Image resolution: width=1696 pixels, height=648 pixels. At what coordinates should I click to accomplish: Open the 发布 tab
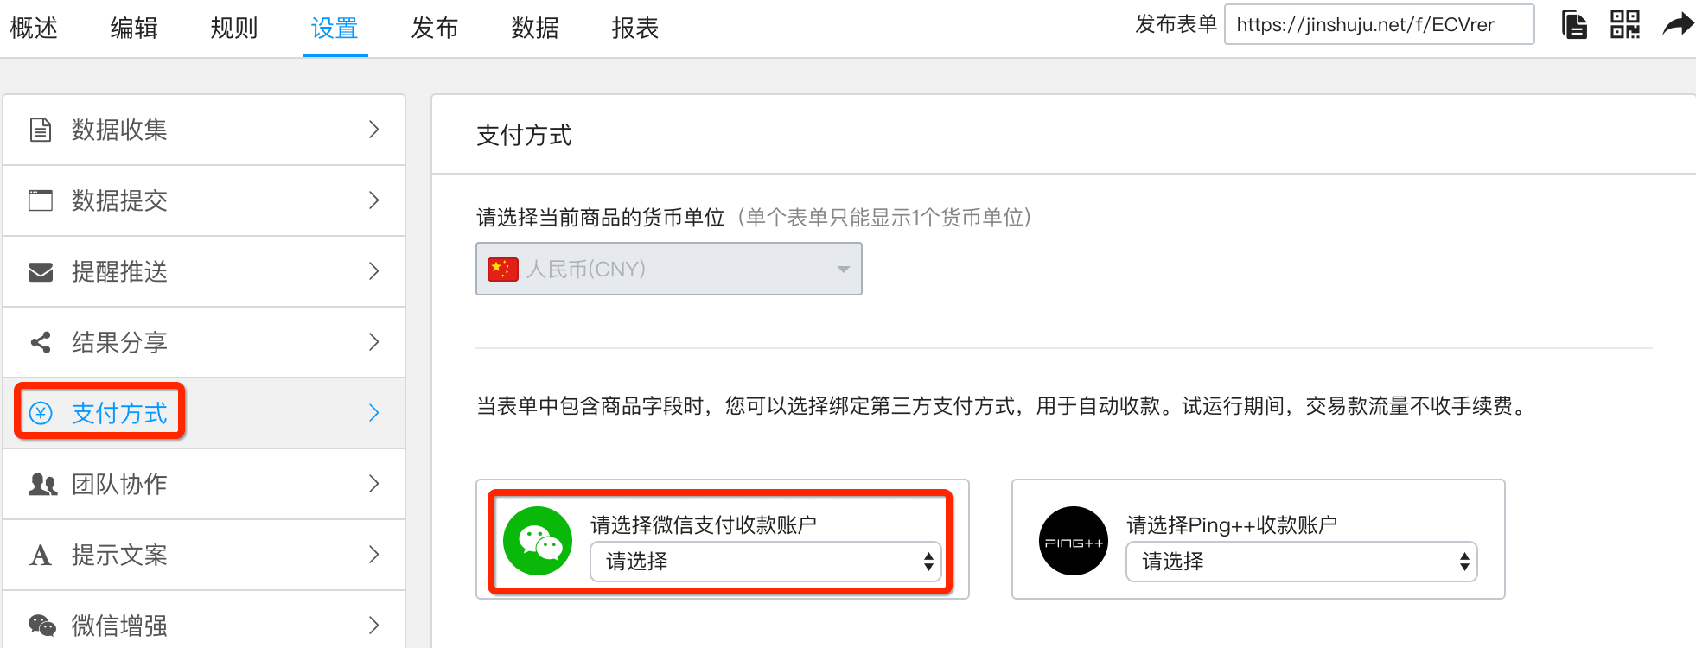pos(435,29)
